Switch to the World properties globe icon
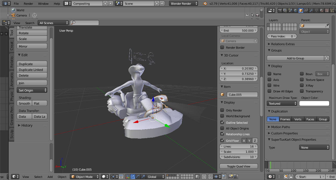 296,10
